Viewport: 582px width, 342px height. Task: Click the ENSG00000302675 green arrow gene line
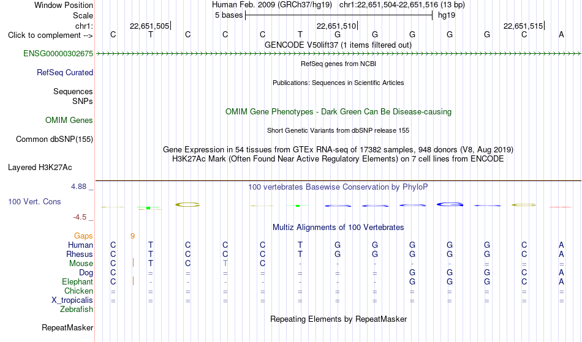pyautogui.click(x=338, y=54)
